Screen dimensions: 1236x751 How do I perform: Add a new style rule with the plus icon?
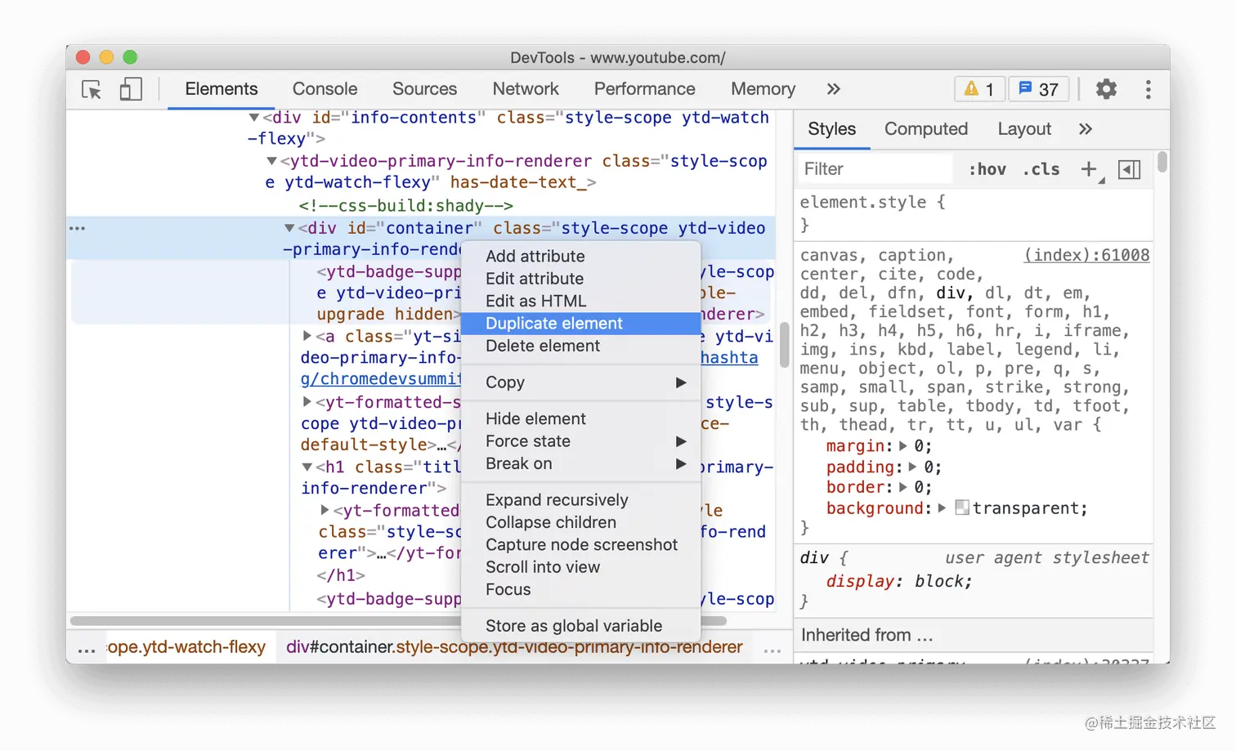(1089, 169)
